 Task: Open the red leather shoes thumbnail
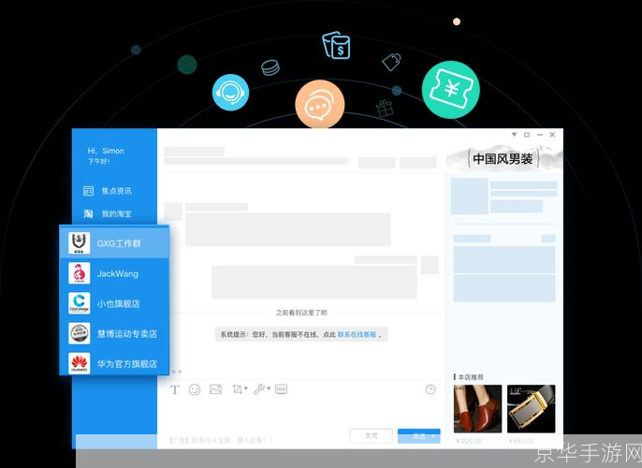[x=477, y=409]
